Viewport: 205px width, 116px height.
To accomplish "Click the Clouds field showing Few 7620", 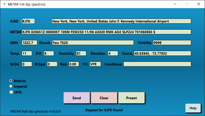I will click(93, 43).
